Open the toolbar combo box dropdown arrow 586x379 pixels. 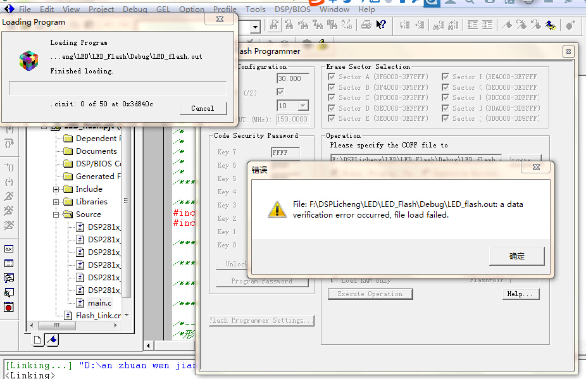click(x=255, y=27)
